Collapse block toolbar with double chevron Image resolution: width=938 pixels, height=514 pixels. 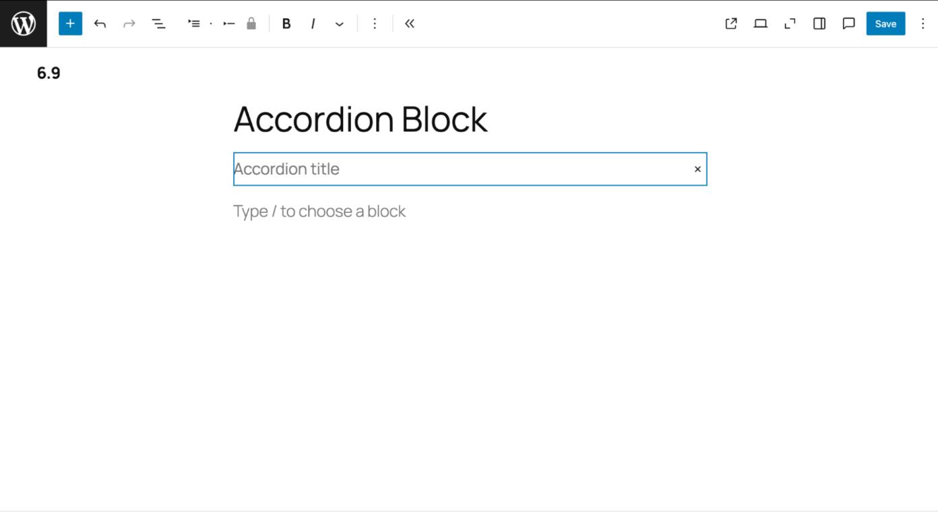click(410, 24)
